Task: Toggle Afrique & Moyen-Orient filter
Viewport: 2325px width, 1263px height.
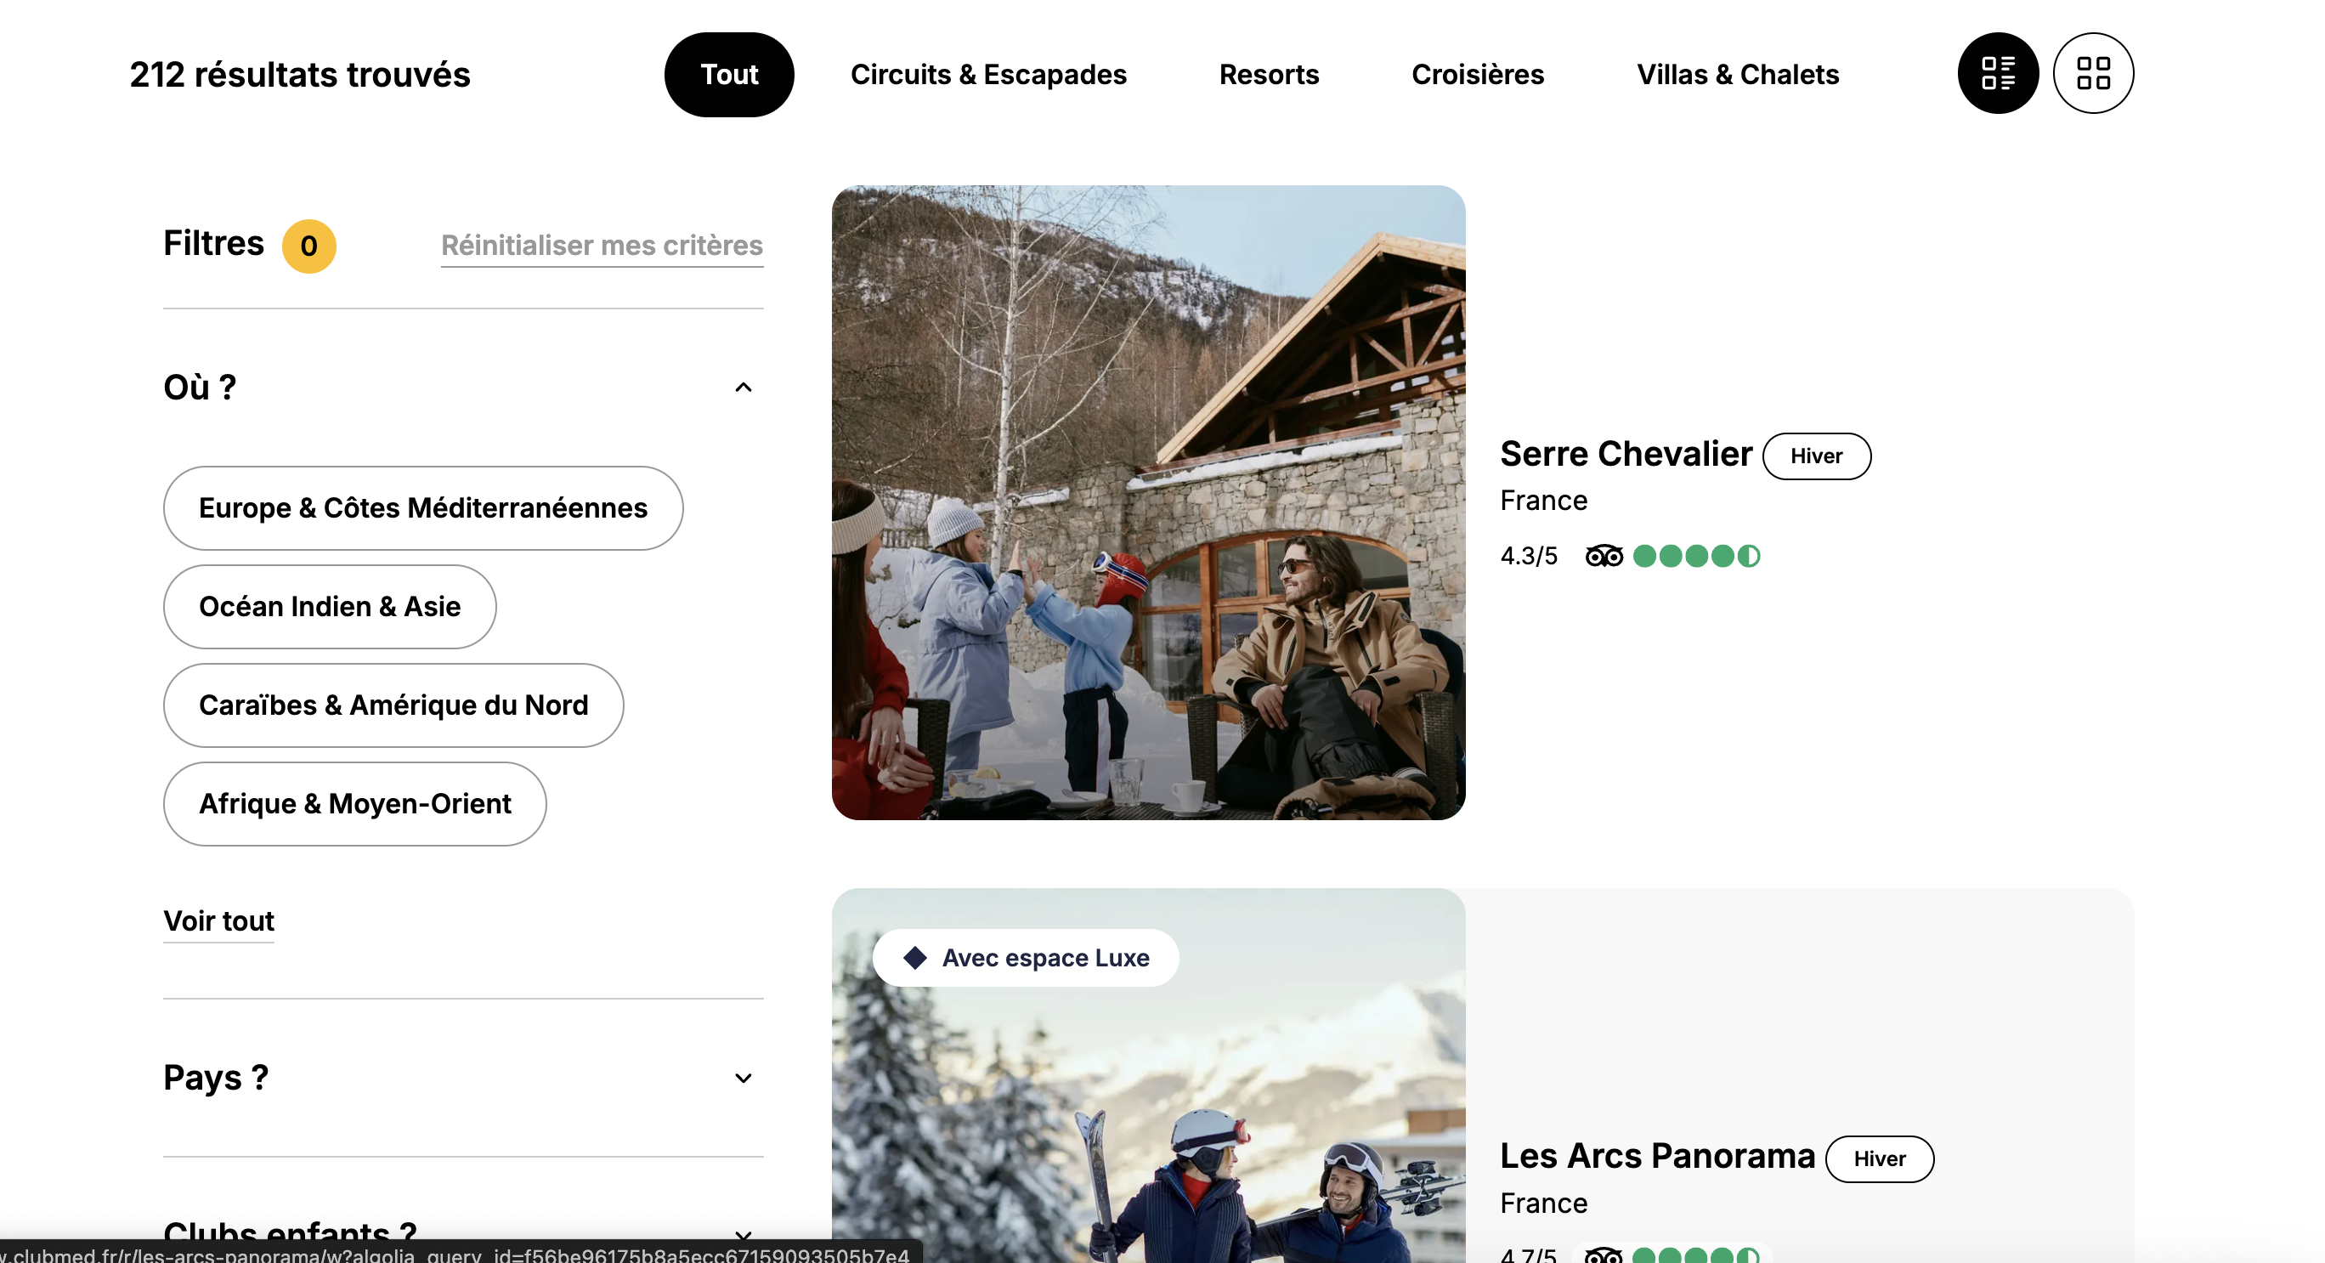Action: [354, 803]
